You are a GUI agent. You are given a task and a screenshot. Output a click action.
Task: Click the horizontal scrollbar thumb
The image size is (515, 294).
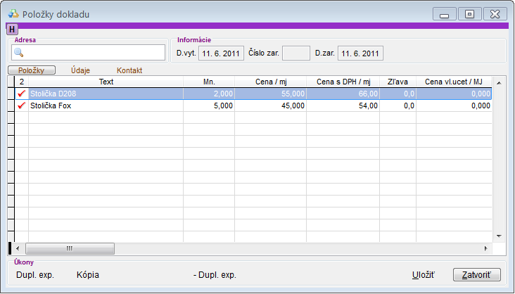click(70, 248)
